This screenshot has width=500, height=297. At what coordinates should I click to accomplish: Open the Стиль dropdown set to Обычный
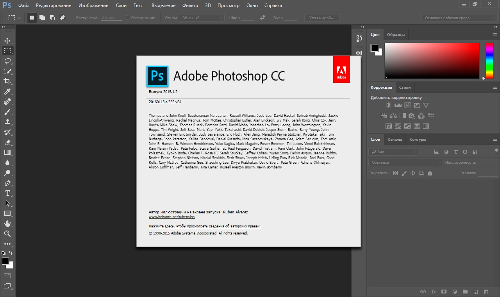tap(202, 18)
